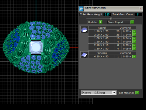Screen dimensions: 146x110
Task: Collapse the panel using the round arrow
Action: (x=111, y=18)
